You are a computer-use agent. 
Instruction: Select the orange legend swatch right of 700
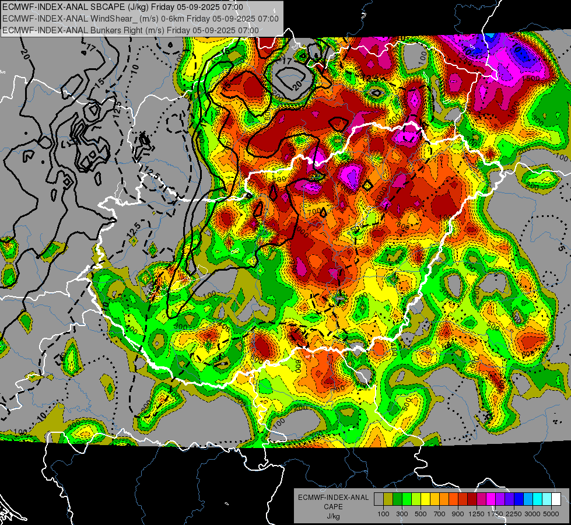tap(444, 499)
